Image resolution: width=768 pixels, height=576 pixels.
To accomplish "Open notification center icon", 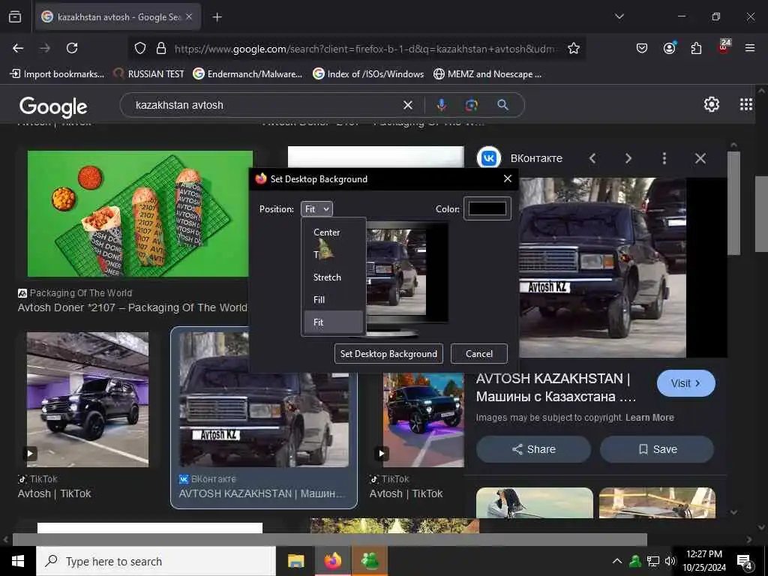I will 744,562.
